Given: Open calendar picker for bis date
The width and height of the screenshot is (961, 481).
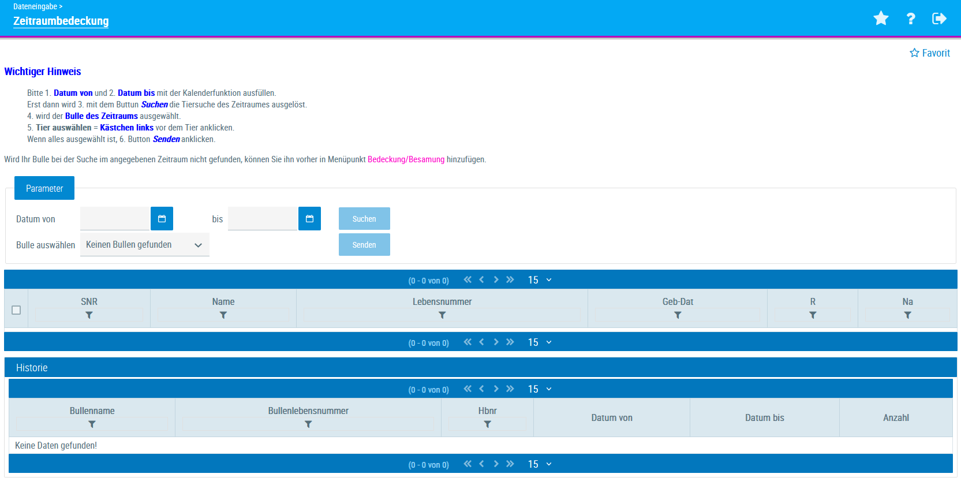Looking at the screenshot, I should tap(309, 219).
